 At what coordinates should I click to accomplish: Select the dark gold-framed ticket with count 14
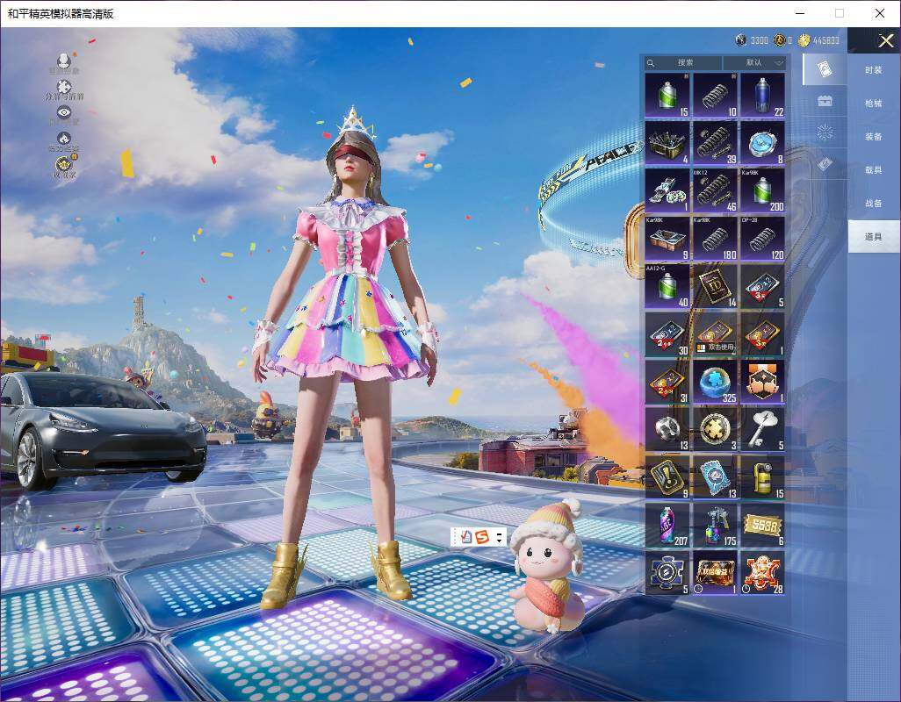(715, 286)
